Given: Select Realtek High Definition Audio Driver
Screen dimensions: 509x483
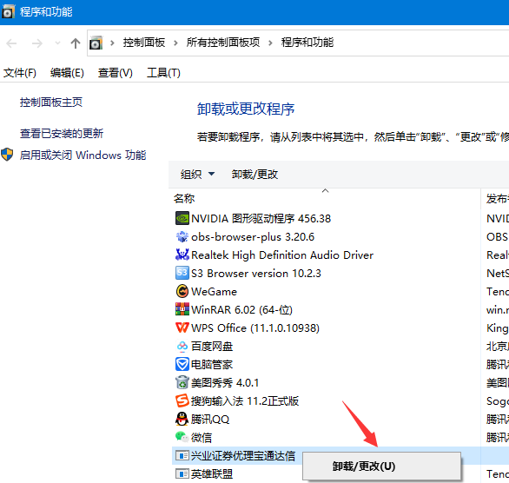Looking at the screenshot, I should 282,255.
